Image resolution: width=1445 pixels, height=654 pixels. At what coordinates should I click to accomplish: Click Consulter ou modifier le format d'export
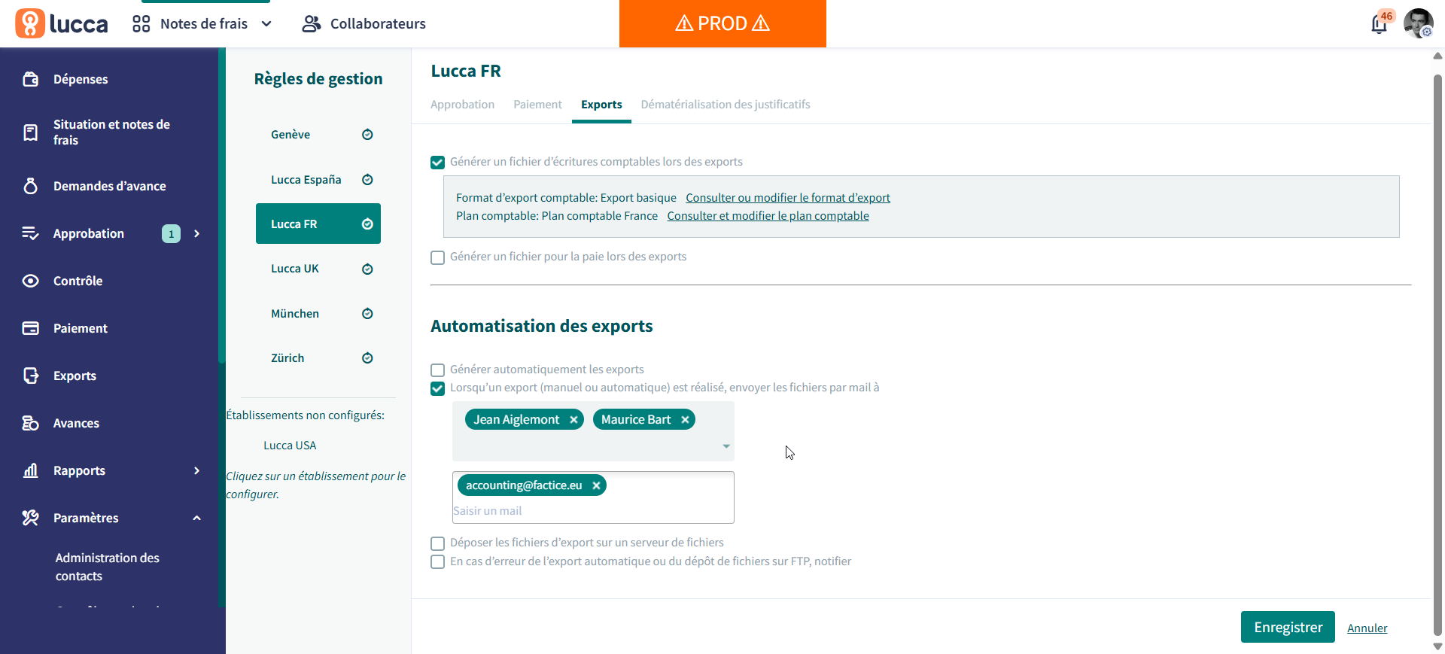pos(788,198)
